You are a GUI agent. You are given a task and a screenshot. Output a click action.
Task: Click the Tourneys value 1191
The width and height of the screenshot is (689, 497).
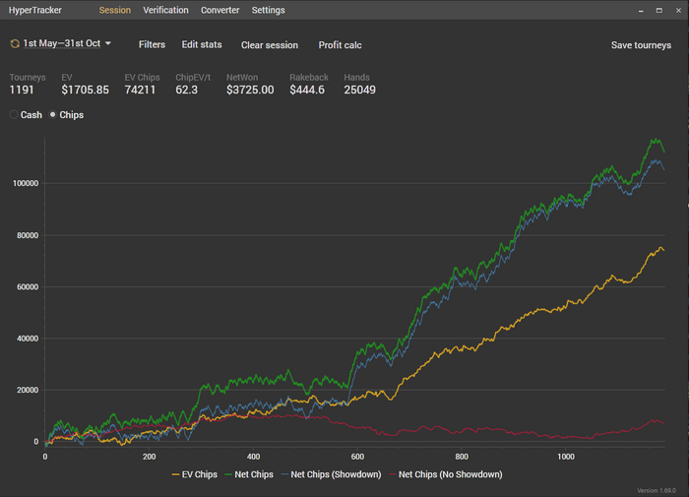pos(22,90)
